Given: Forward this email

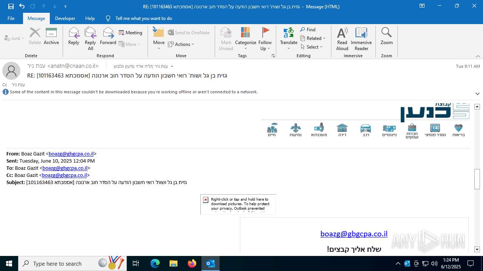Looking at the screenshot, I should tap(108, 37).
